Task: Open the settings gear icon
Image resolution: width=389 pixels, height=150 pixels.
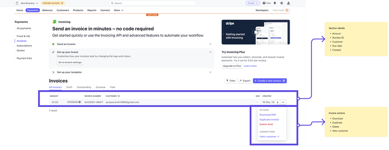Action: (282, 3)
